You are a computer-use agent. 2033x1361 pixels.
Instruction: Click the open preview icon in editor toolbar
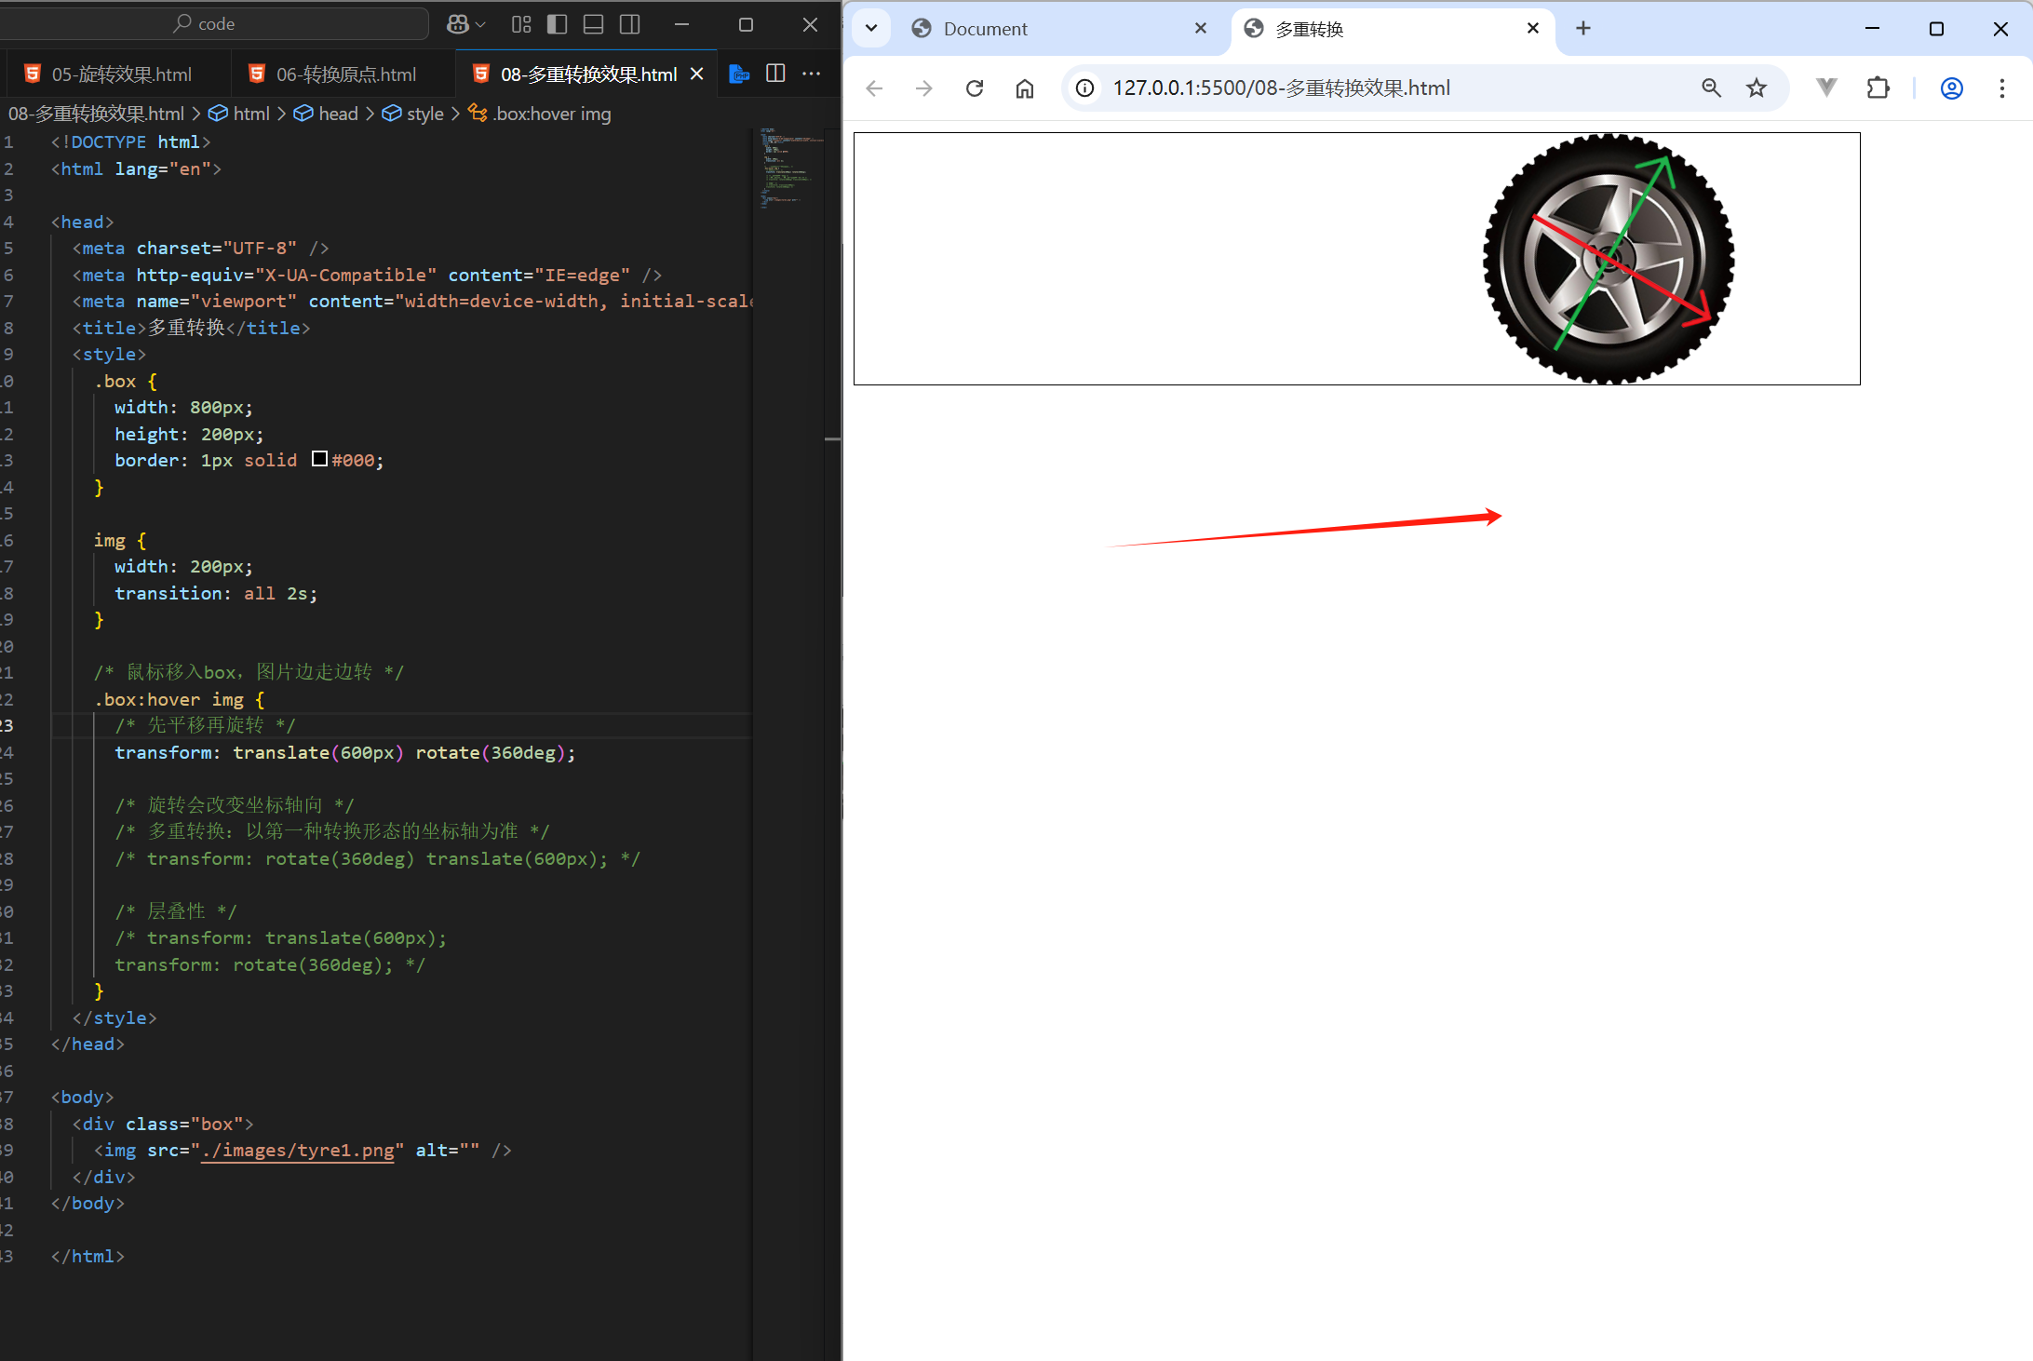(739, 74)
